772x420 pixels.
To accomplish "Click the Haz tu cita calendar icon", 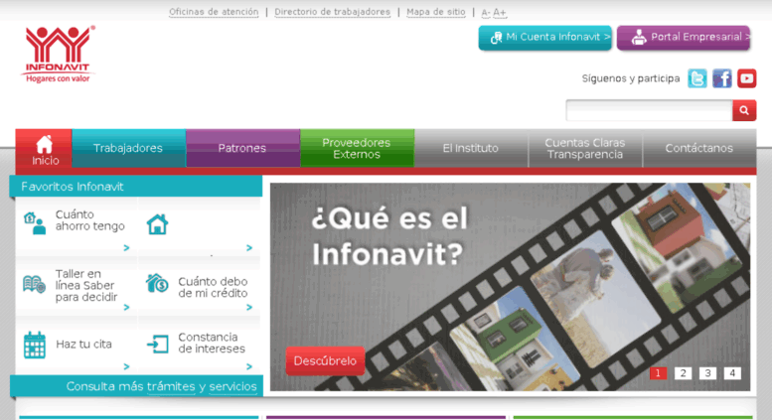I will [35, 345].
